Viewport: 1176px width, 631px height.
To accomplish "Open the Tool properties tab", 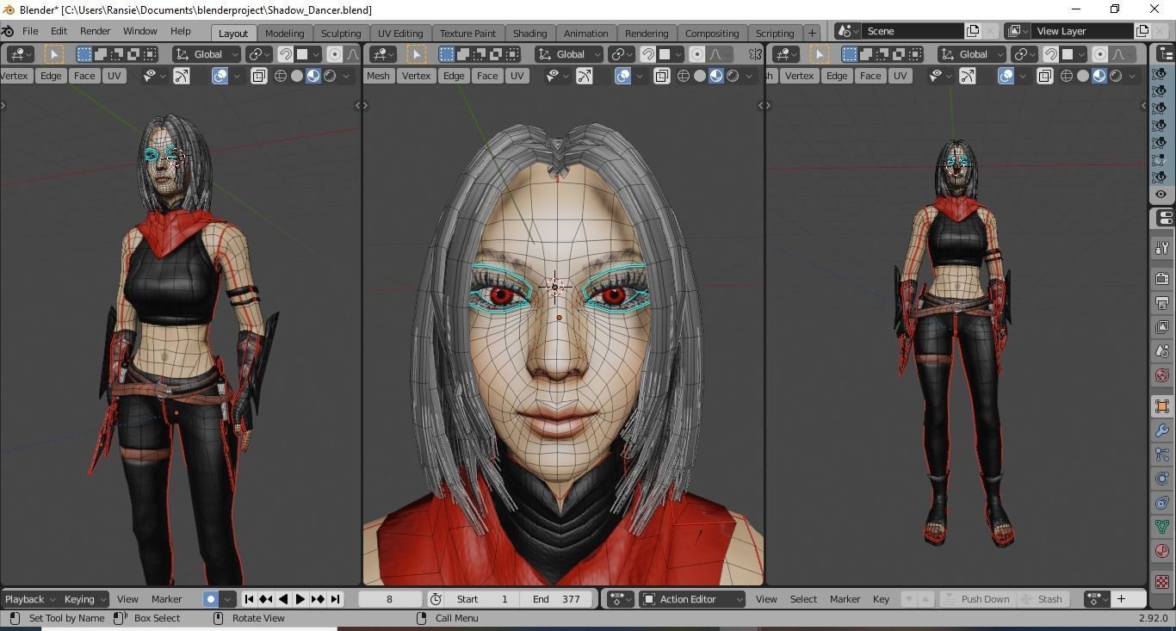I will [1162, 249].
